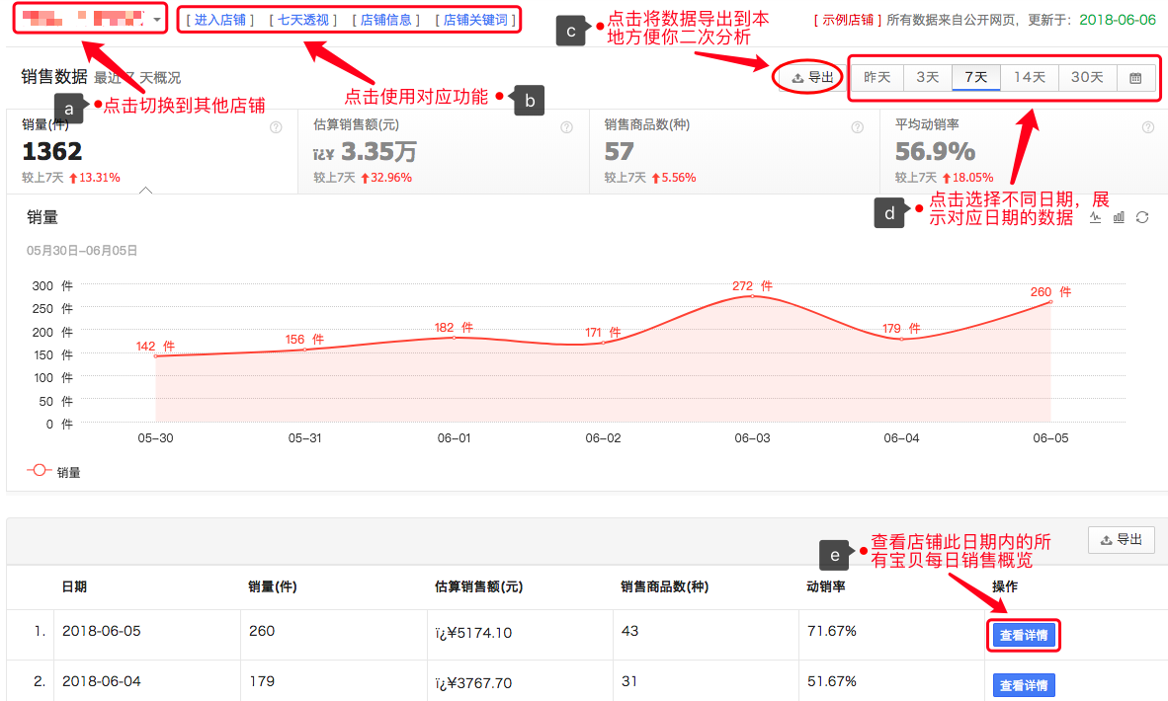Click the 估算销售额(元) table column header
The image size is (1168, 701).
click(479, 587)
